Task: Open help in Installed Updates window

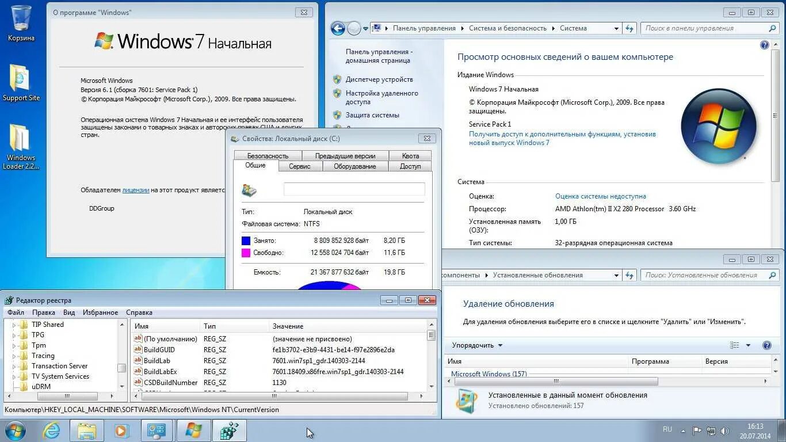Action: (767, 345)
